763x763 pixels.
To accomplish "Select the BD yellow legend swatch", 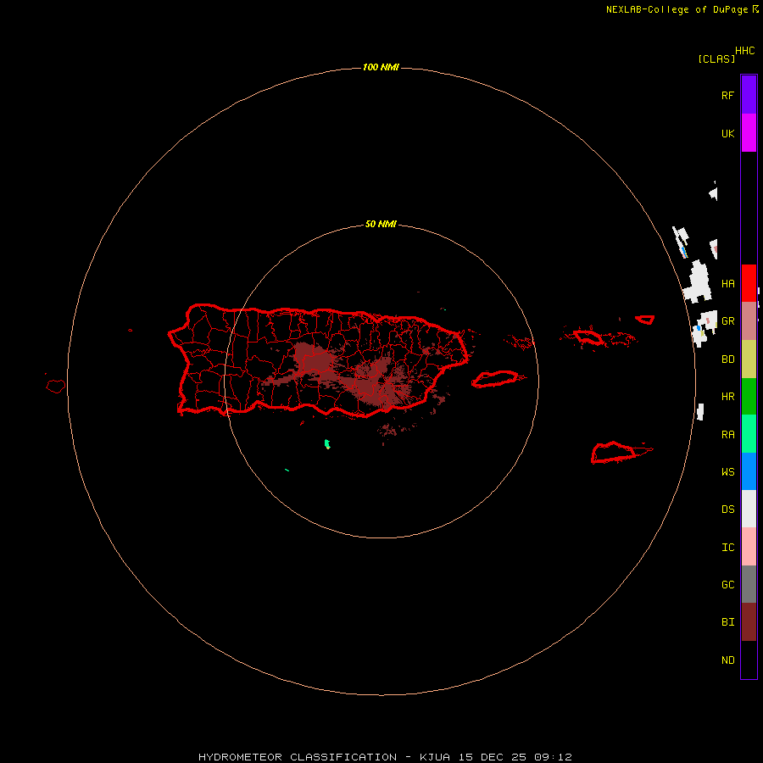I will [749, 359].
